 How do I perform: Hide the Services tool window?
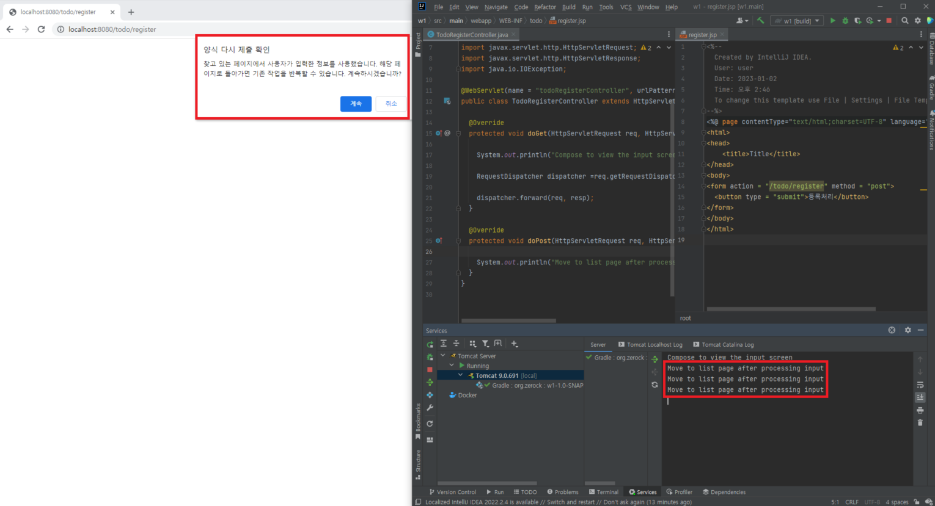click(921, 330)
